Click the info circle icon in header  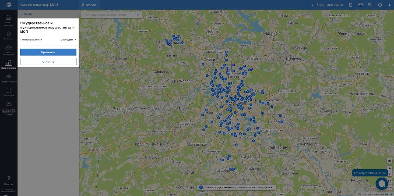(380, 5)
